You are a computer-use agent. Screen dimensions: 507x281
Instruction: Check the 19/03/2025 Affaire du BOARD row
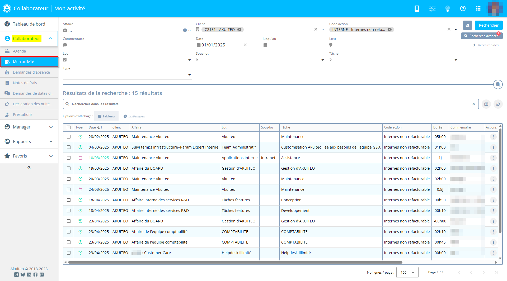click(69, 168)
